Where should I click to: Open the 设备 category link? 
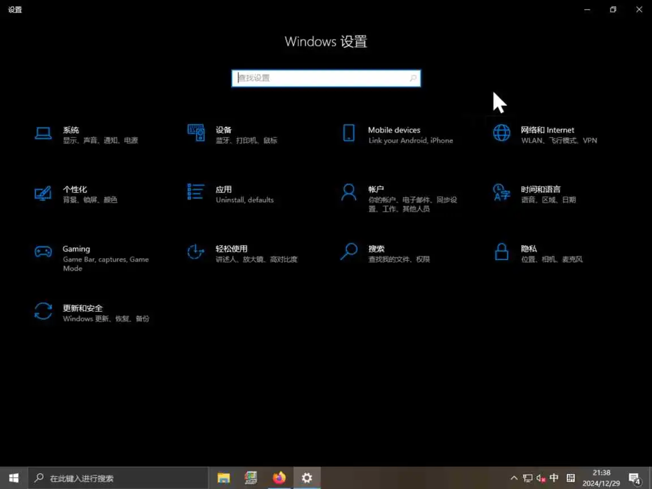tap(224, 130)
